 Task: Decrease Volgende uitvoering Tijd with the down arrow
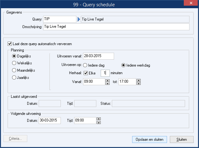[x=99, y=122]
